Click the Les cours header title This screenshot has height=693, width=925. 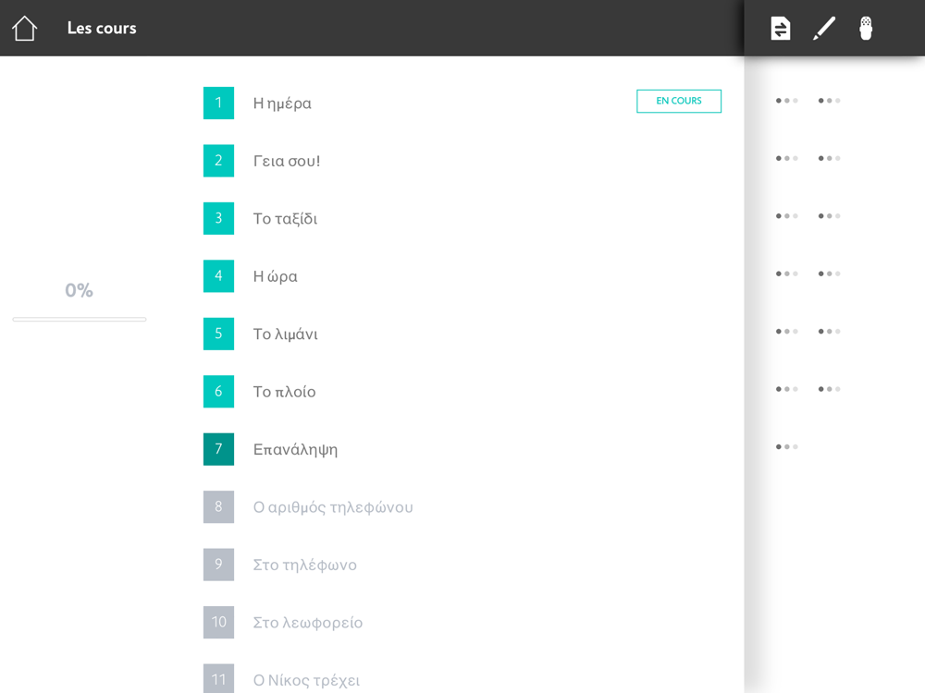click(x=102, y=29)
